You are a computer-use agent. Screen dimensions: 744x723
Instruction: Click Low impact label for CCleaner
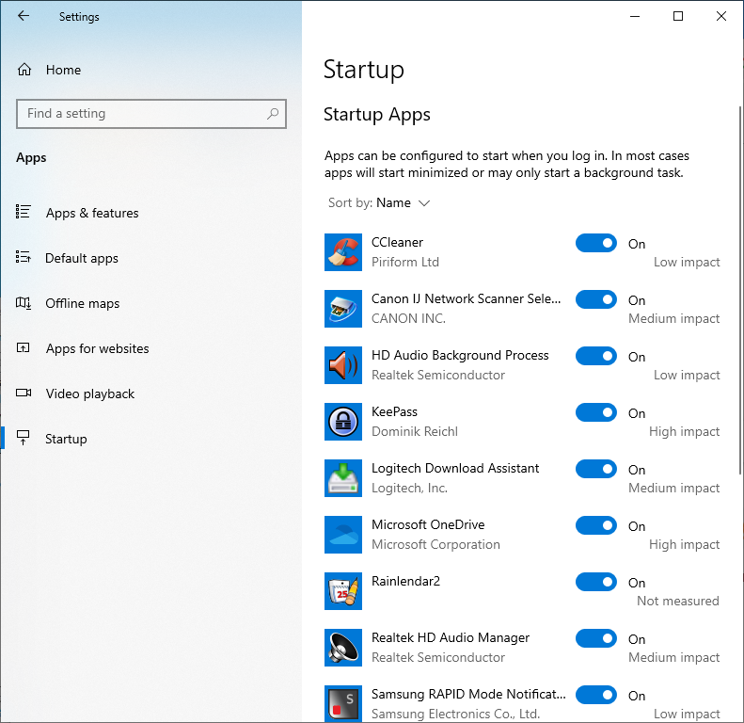[x=687, y=263]
